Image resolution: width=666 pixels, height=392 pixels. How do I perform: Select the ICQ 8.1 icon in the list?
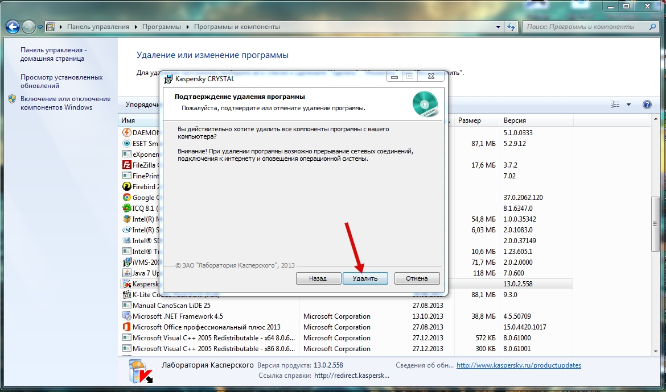point(126,208)
